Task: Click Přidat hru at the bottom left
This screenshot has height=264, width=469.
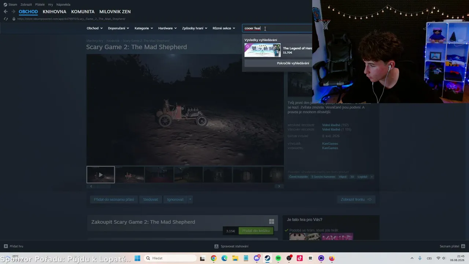Action: [14, 246]
